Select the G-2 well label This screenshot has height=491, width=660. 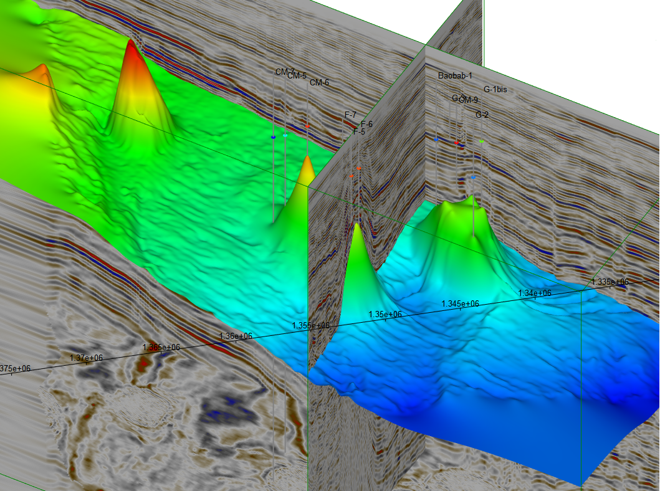(x=482, y=115)
